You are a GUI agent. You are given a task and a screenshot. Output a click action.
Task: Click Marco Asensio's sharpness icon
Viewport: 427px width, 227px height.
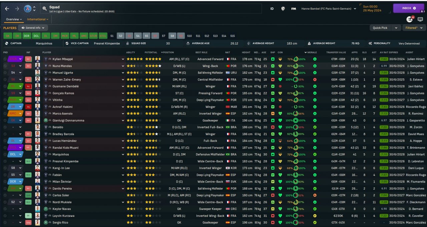[273, 113]
